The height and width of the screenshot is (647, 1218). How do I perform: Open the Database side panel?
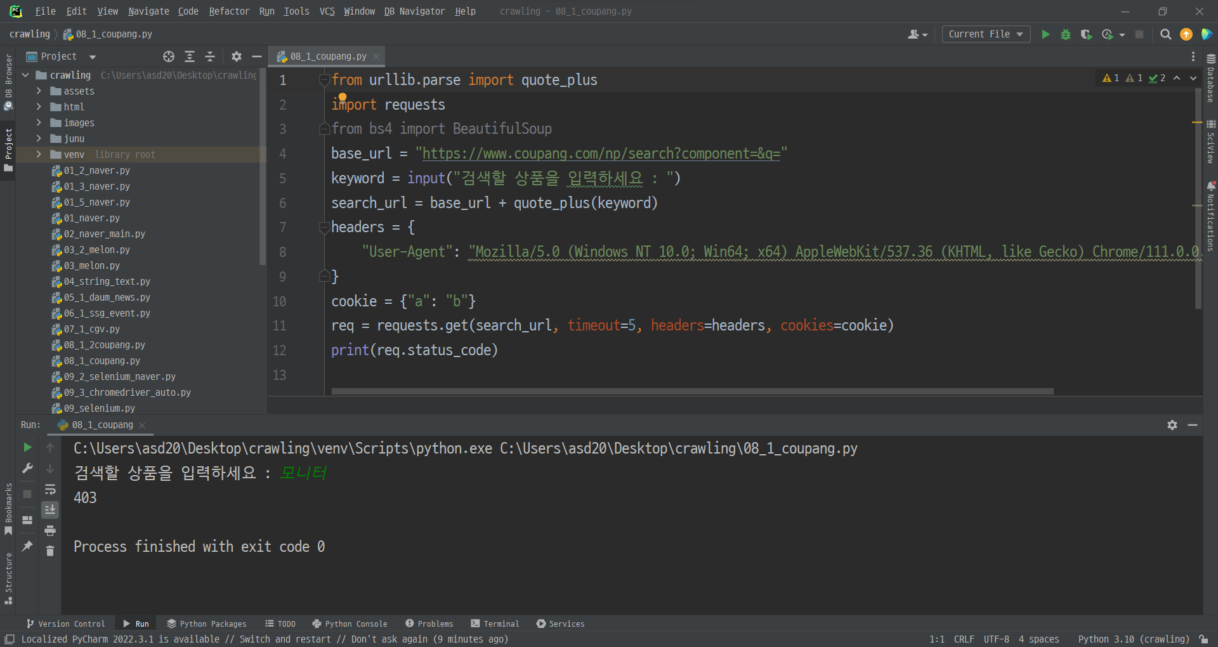pos(1210,78)
